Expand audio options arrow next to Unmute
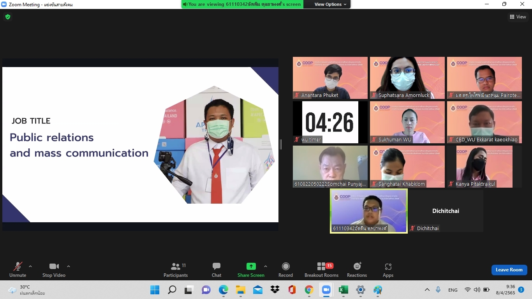Viewport: 532px width, 299px height. tap(30, 267)
